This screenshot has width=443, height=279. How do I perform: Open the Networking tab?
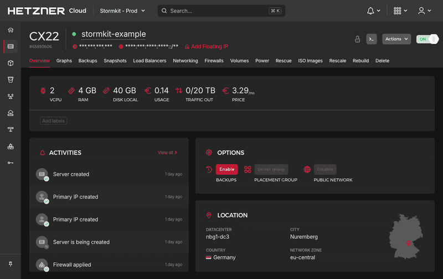(x=186, y=61)
